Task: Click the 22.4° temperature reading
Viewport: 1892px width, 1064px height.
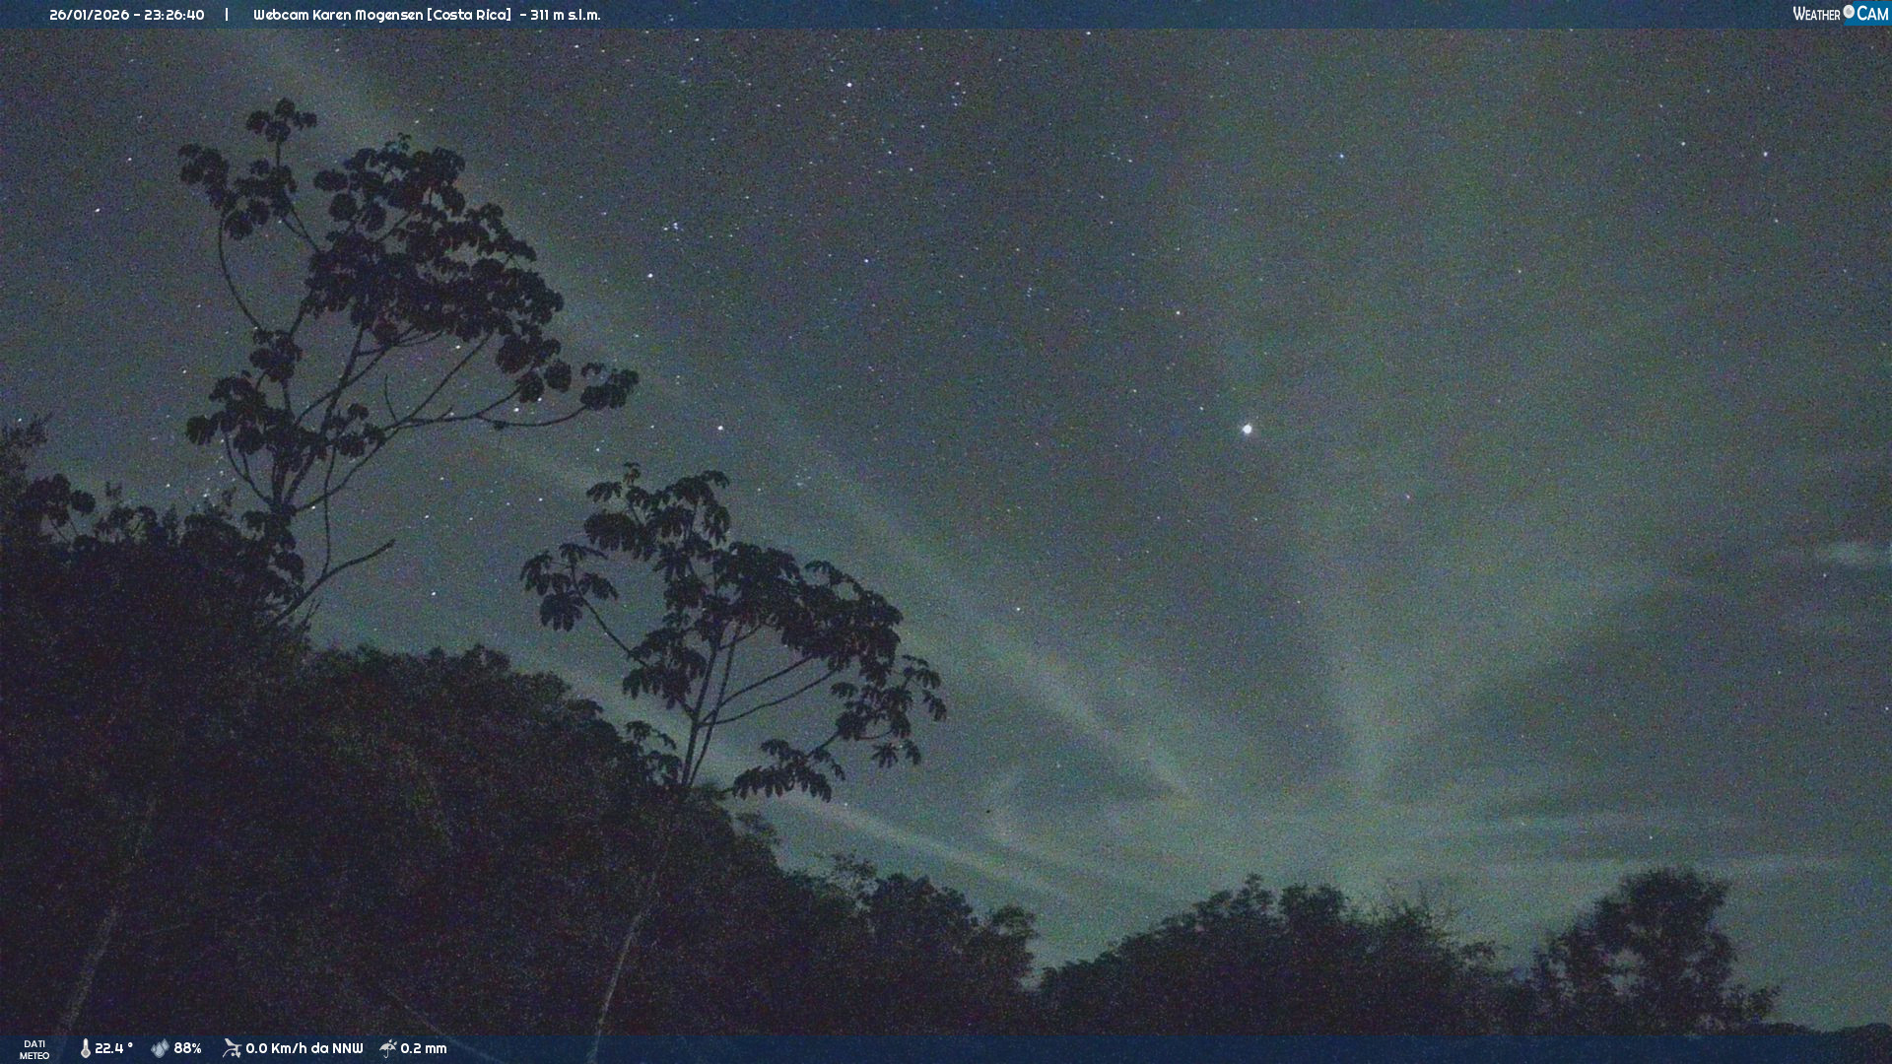Action: point(113,1048)
